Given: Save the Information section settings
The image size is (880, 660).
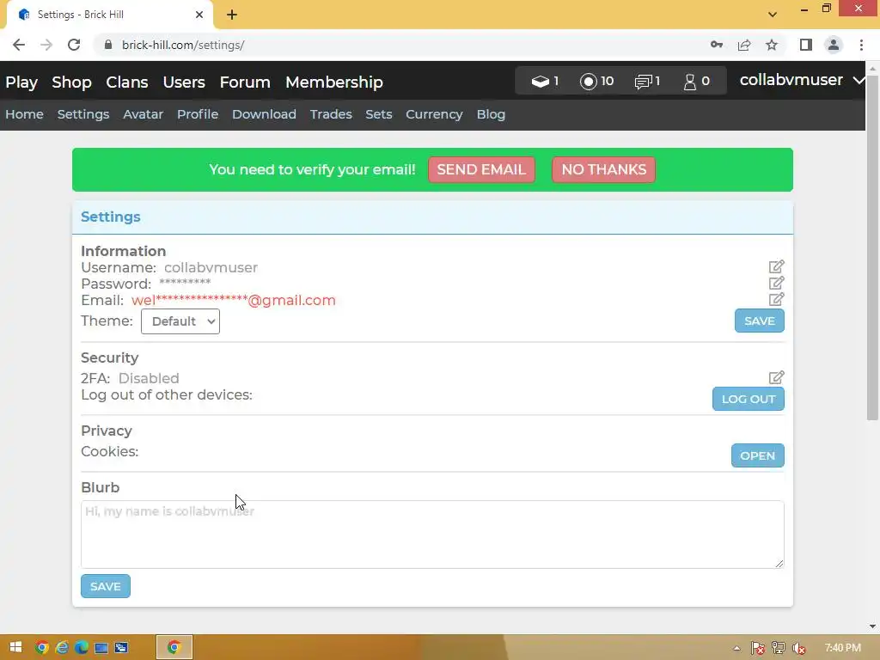Looking at the screenshot, I should pyautogui.click(x=760, y=321).
